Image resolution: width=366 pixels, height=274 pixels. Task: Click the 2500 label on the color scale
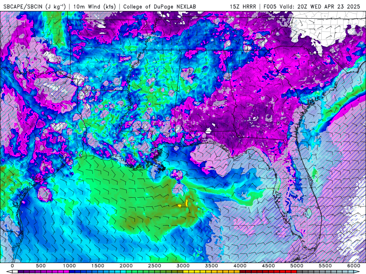(155, 266)
